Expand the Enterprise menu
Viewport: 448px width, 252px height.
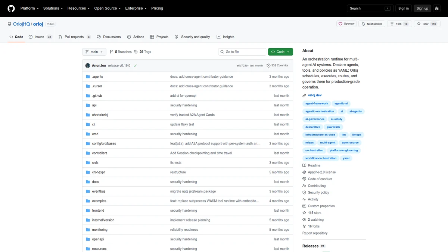[x=137, y=8]
